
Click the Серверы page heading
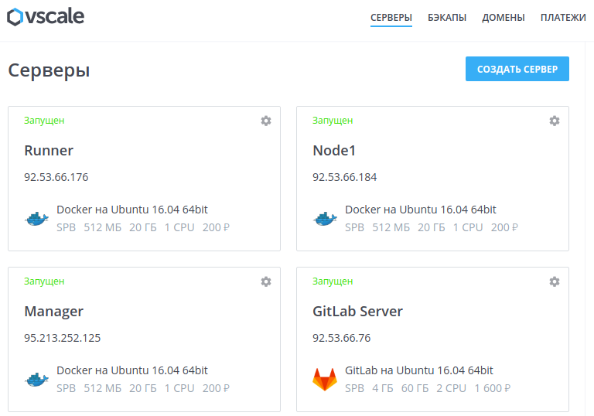[49, 70]
